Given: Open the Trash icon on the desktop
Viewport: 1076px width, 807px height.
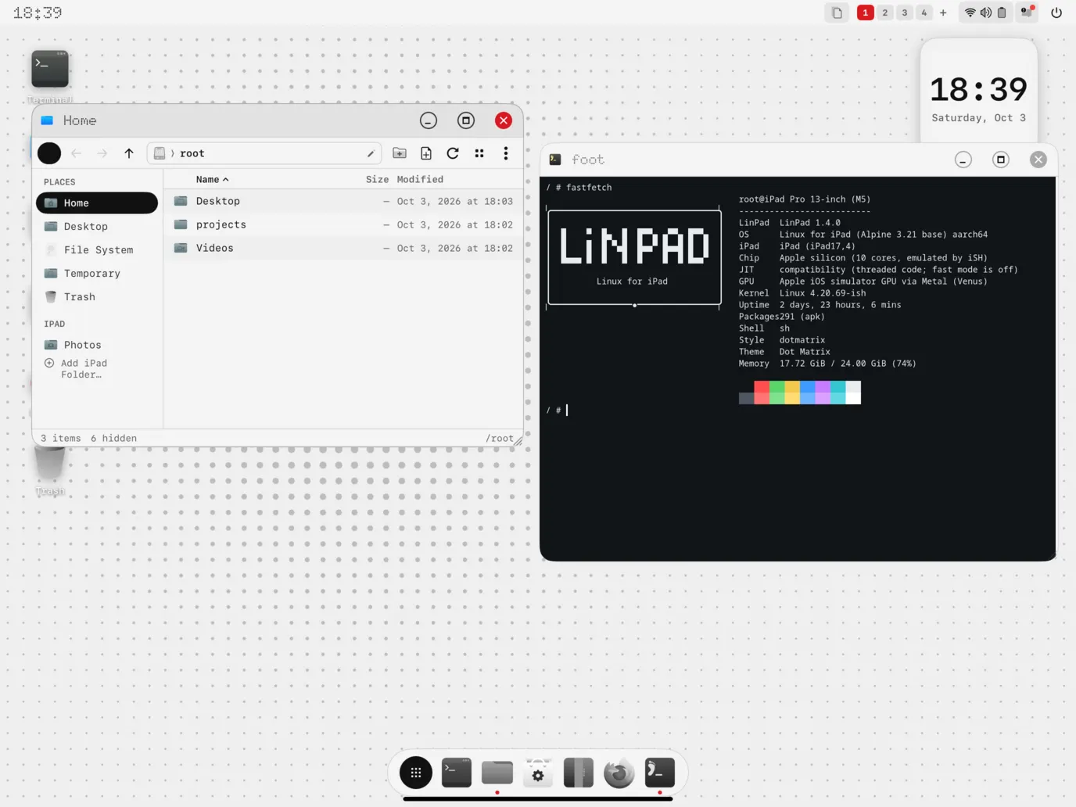Looking at the screenshot, I should coord(50,471).
